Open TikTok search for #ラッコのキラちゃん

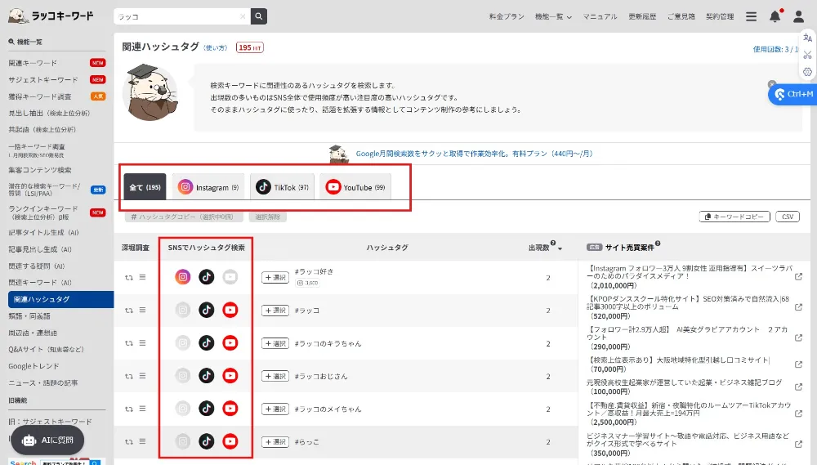pyautogui.click(x=207, y=342)
